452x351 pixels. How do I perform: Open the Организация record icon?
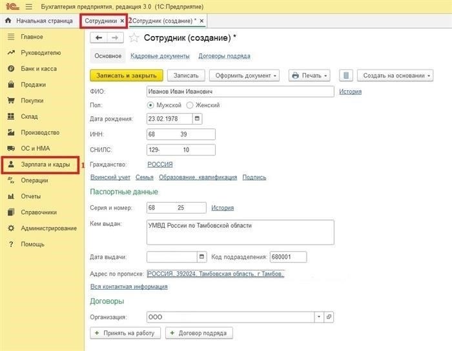coord(329,317)
